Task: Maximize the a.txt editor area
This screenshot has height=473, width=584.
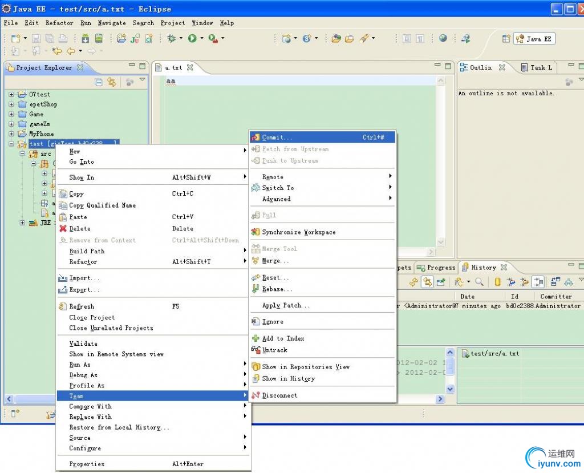Action: coord(448,66)
